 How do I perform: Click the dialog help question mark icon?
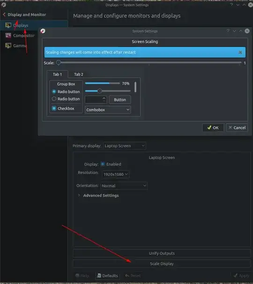pos(228,31)
